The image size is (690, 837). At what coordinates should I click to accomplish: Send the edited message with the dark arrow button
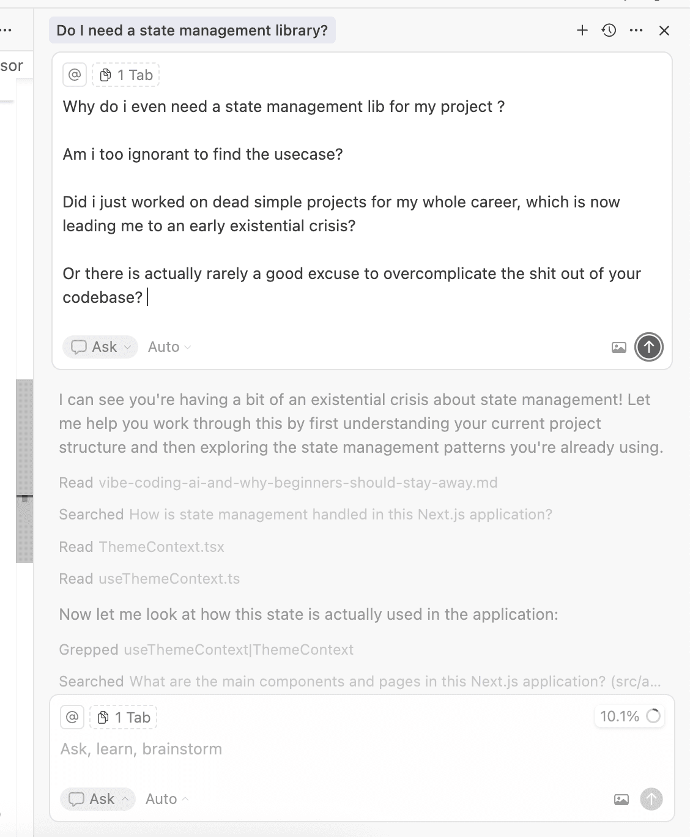coord(649,347)
